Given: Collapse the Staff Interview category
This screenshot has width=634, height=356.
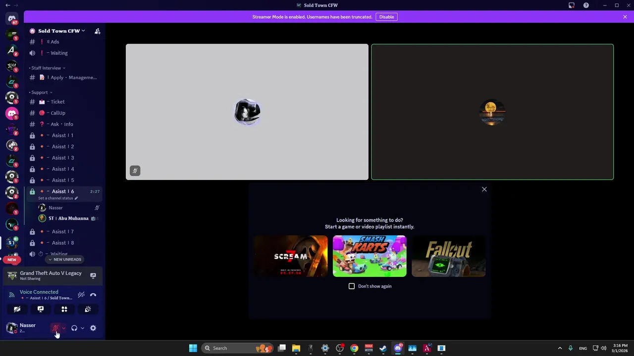Looking at the screenshot, I should [x=47, y=68].
